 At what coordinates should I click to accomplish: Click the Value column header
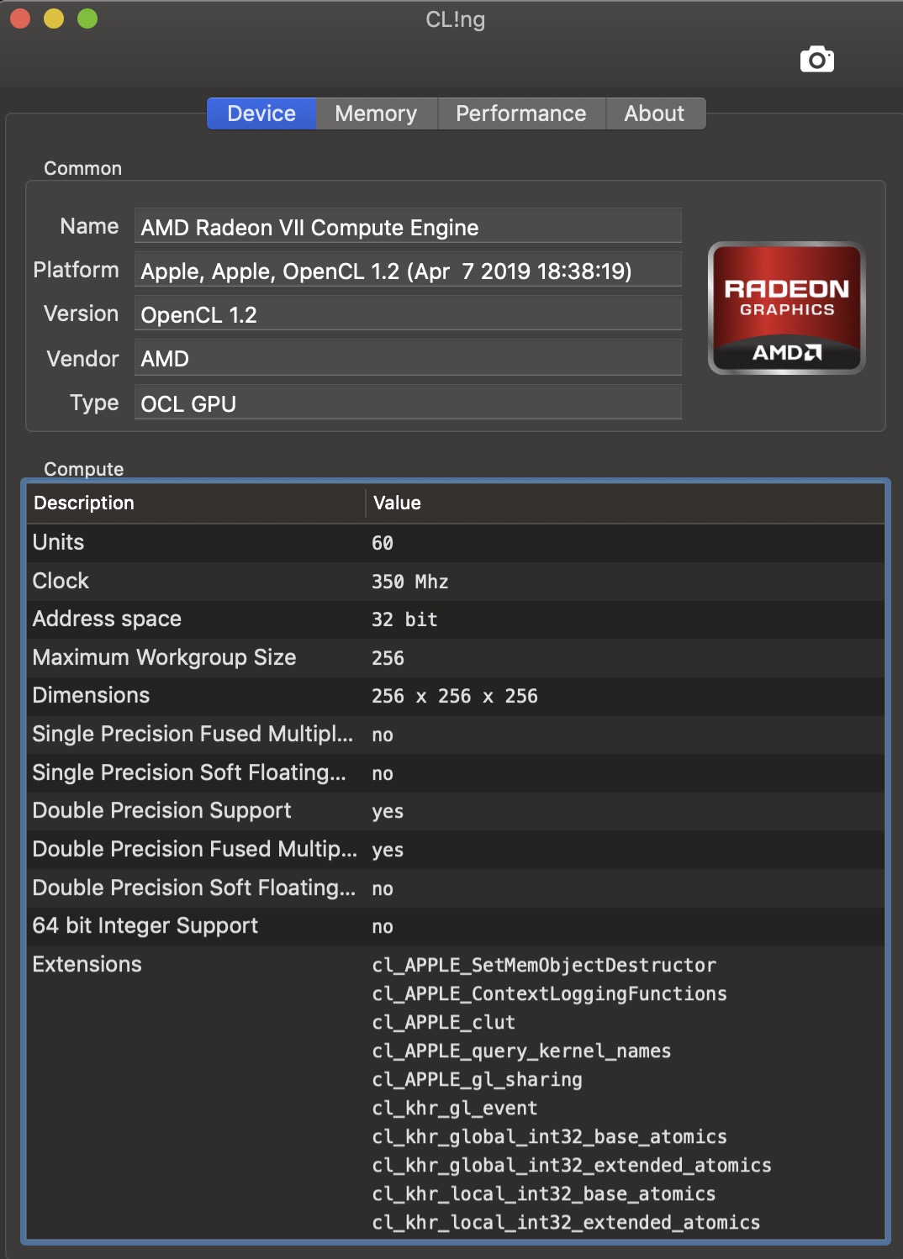[x=625, y=503]
